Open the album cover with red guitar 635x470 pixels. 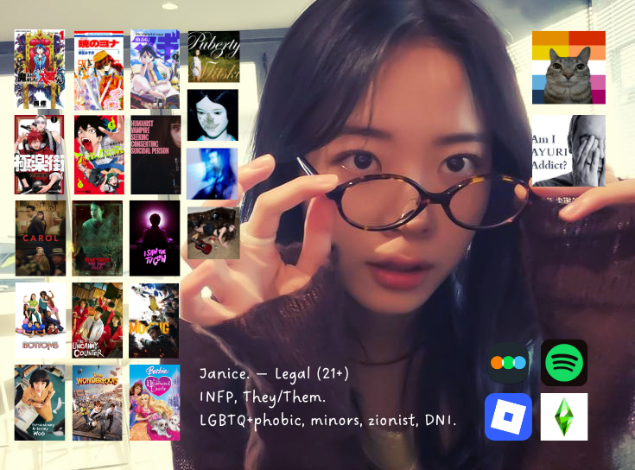point(213,233)
